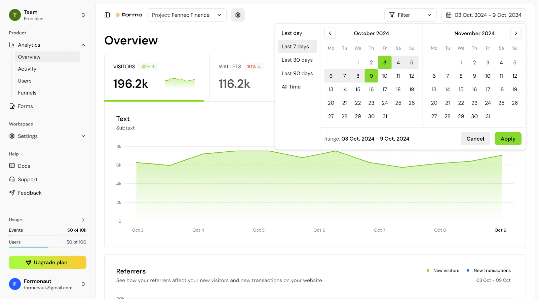Screen dimensions: 538x299
Task: Apply the selected date range
Action: pyautogui.click(x=508, y=139)
